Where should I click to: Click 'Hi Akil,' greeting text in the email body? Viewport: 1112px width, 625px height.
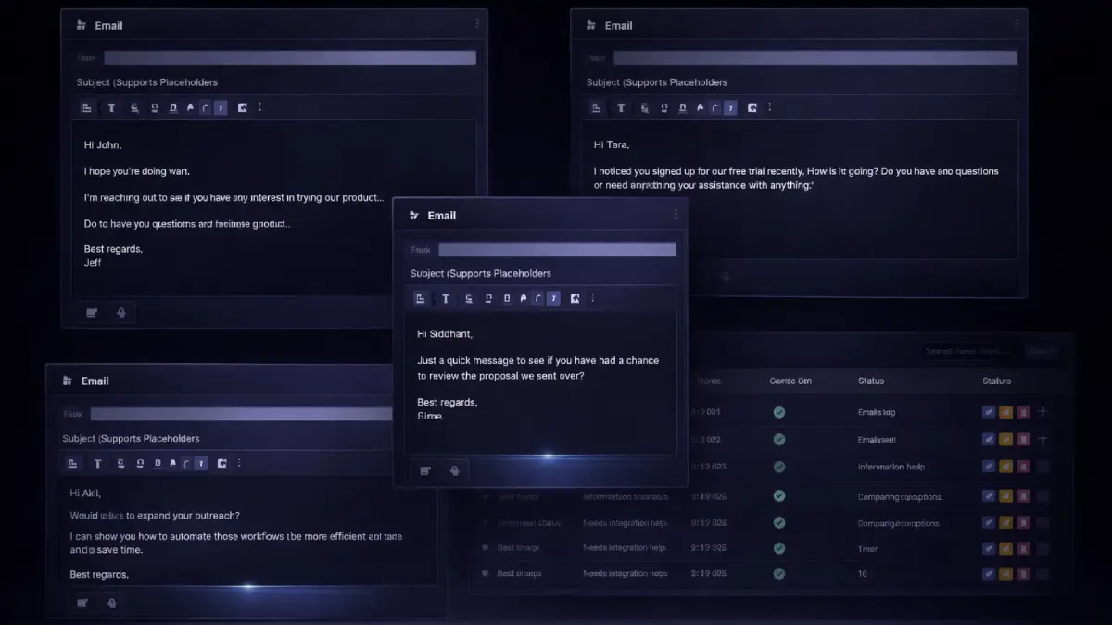(84, 493)
